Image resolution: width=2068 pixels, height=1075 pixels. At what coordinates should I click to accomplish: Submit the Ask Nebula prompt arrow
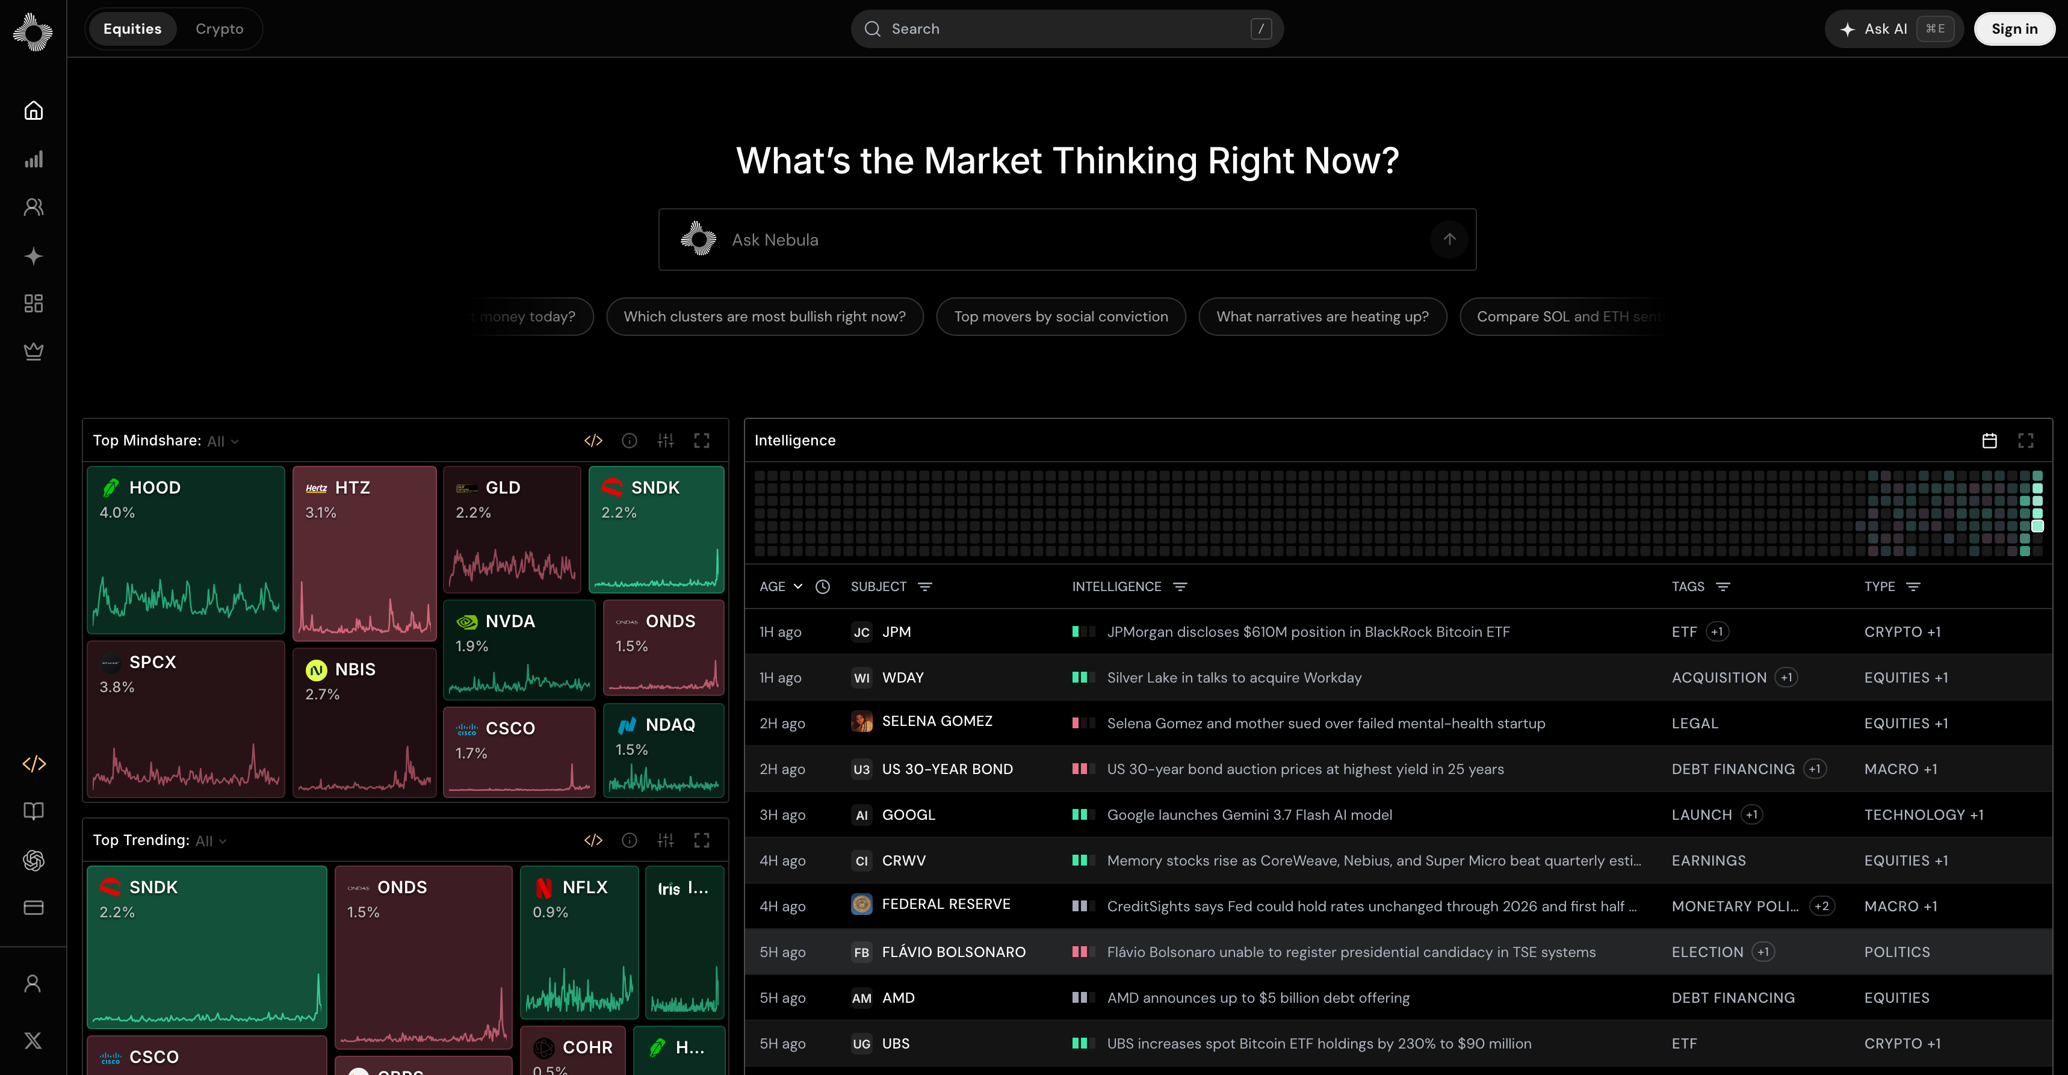(1449, 239)
